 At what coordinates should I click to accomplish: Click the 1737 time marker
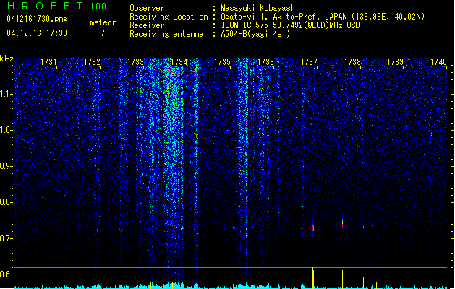click(309, 62)
